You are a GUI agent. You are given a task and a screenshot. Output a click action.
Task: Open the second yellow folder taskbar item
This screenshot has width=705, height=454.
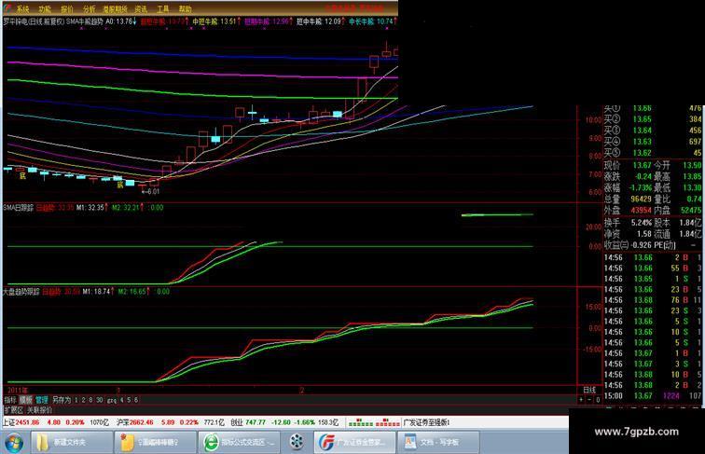(x=156, y=442)
